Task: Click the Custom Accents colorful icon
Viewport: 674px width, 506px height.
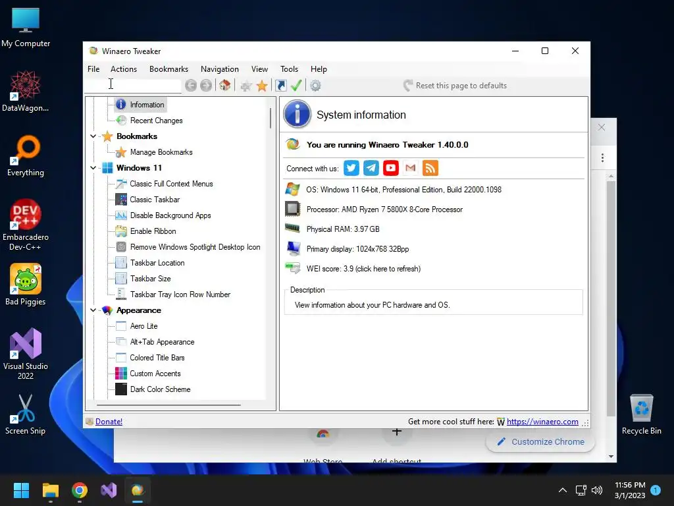Action: tap(121, 373)
